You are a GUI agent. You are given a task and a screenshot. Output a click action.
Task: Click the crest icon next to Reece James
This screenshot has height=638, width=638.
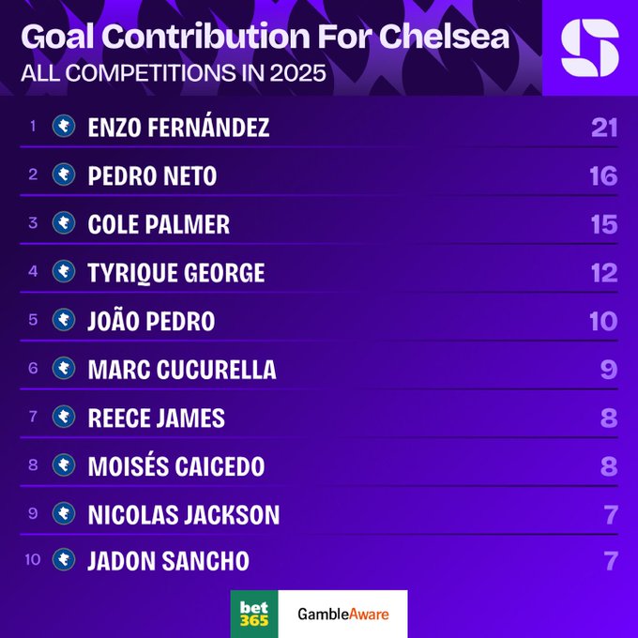click(x=64, y=418)
